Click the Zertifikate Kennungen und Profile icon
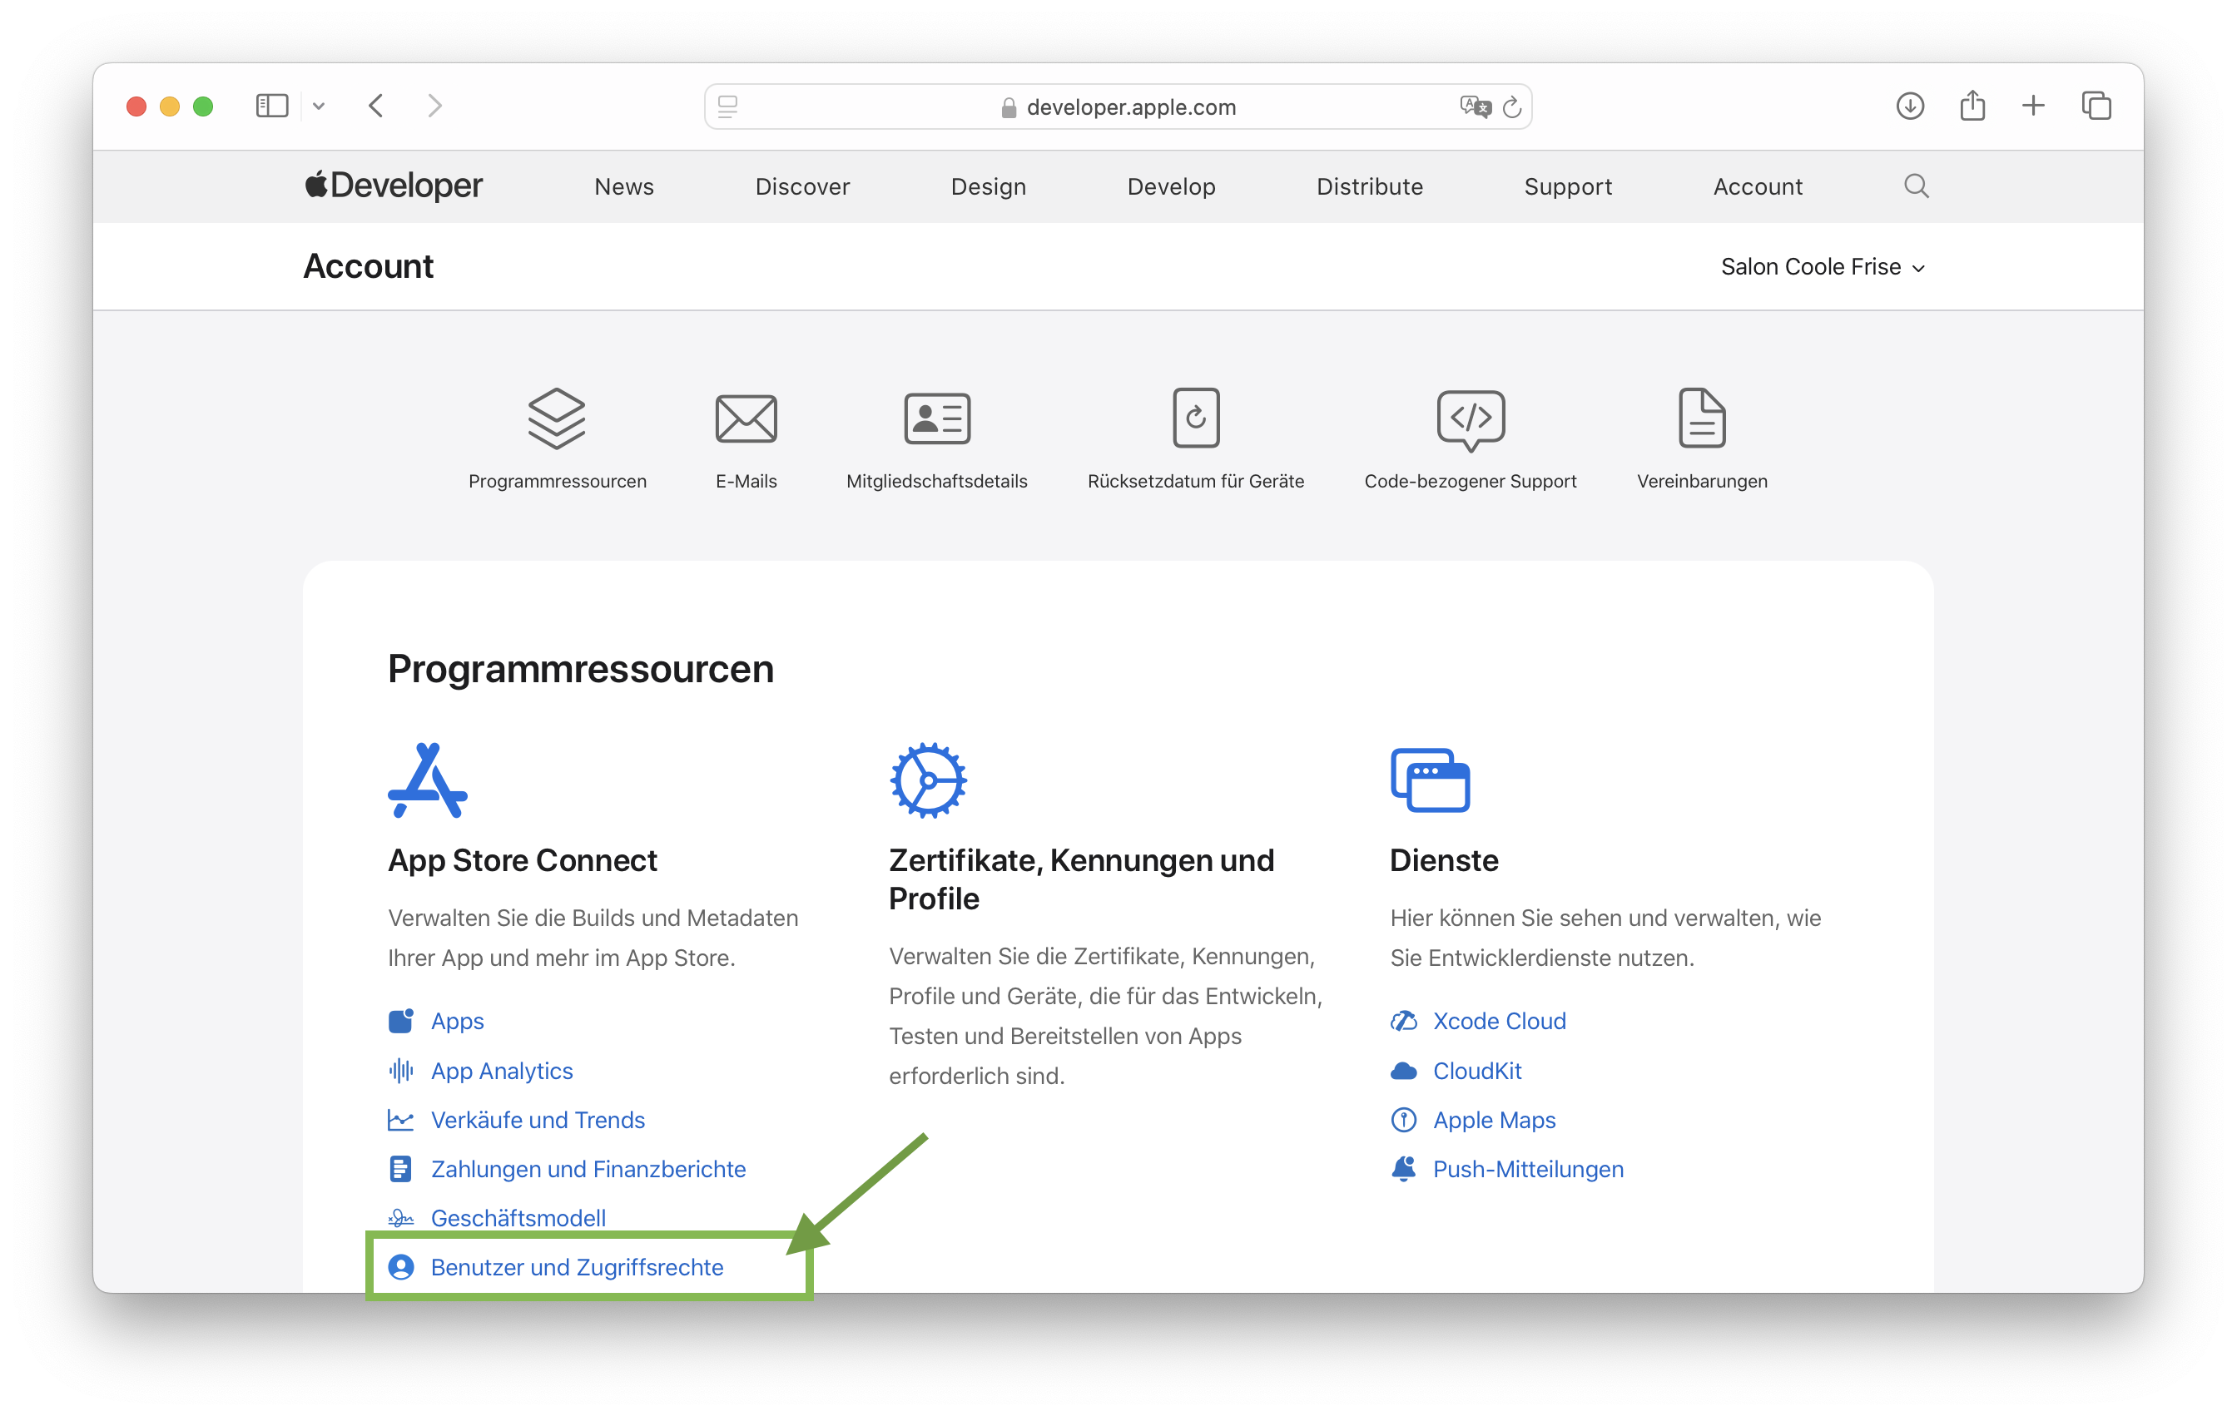Image resolution: width=2237 pixels, height=1416 pixels. [930, 777]
